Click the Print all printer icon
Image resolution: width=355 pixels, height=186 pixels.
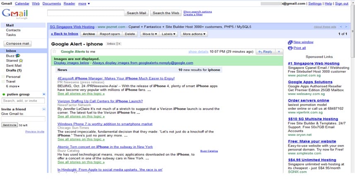click(290, 48)
